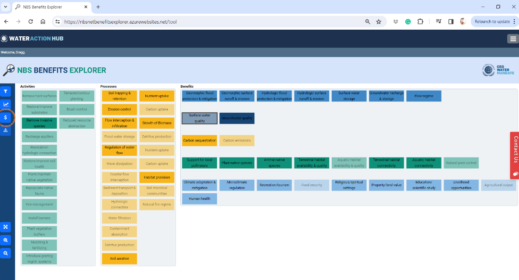Click the zoom in magnifier sidebar icon
The image size is (519, 280).
pos(6,240)
